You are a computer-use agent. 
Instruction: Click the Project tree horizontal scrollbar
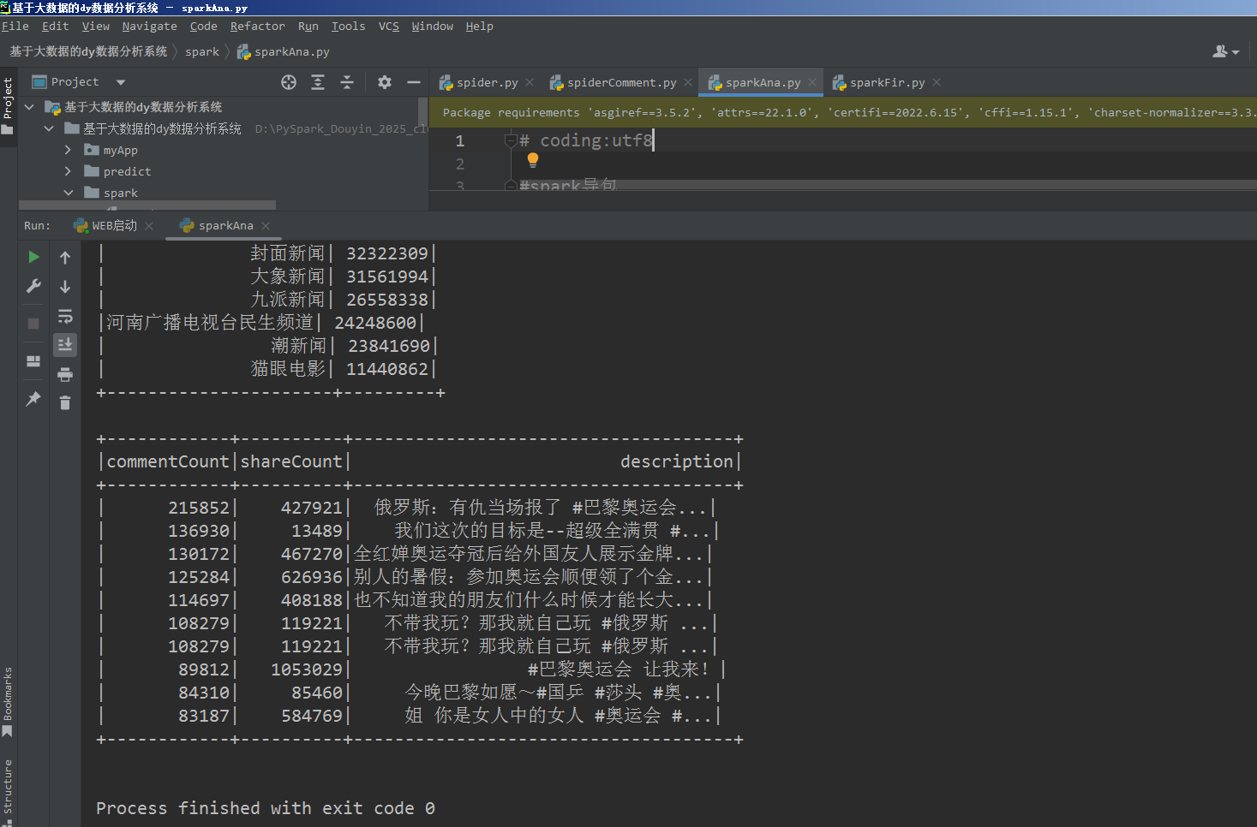point(147,205)
